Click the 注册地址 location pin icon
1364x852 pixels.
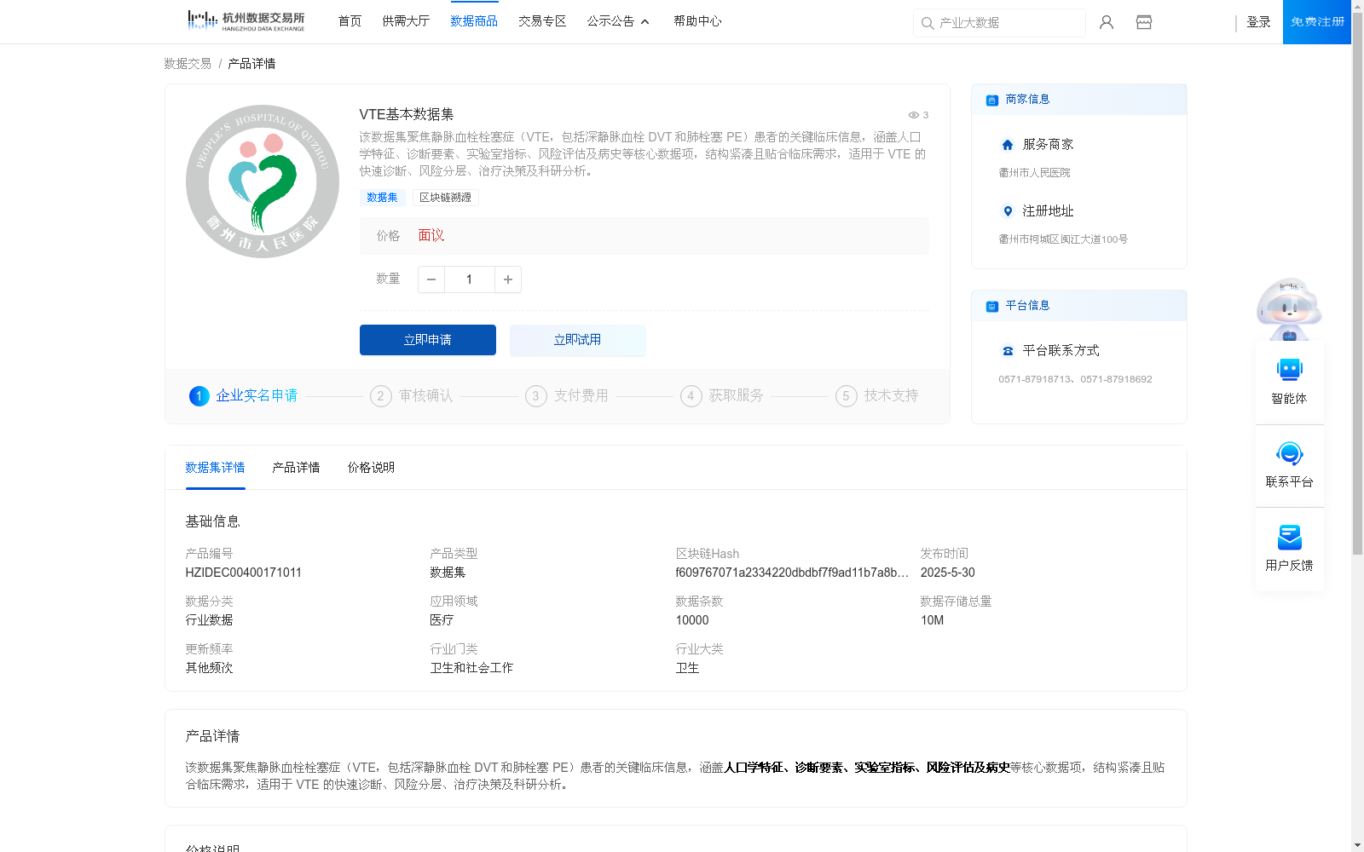click(1008, 211)
